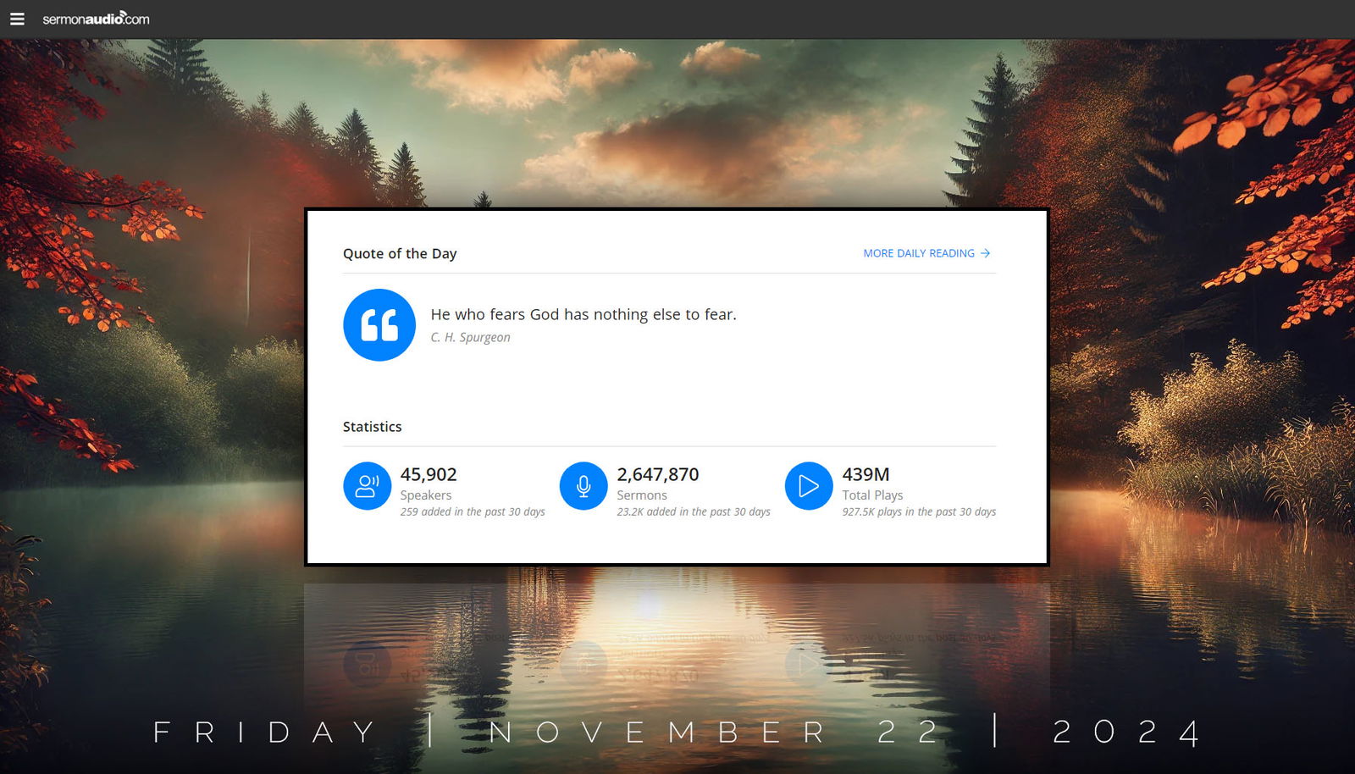Click the Sermons microphone icon
The image size is (1355, 774).
(x=583, y=486)
